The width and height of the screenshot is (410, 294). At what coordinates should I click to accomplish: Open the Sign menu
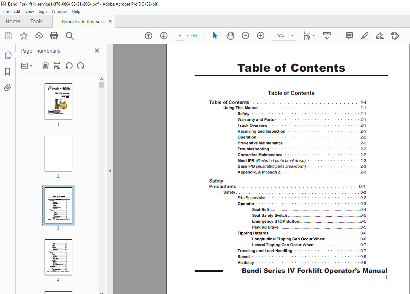[x=43, y=11]
